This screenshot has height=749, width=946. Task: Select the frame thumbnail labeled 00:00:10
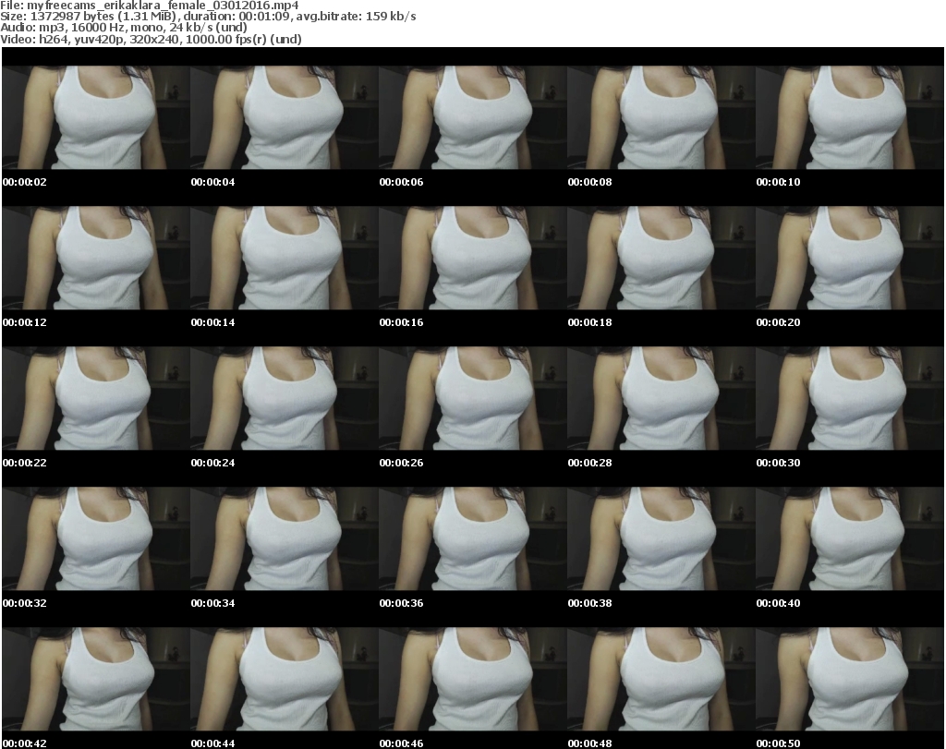[x=850, y=117]
